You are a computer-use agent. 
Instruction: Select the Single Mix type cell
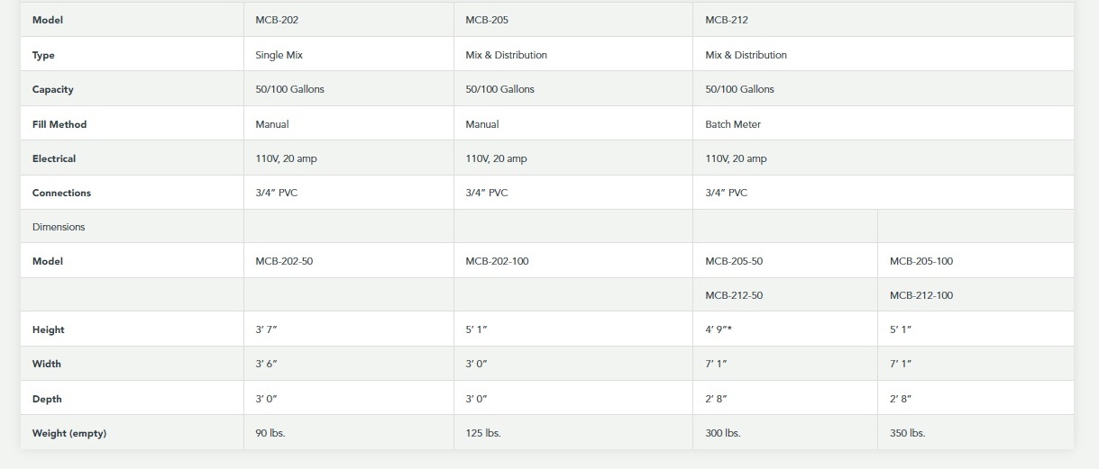coord(279,55)
